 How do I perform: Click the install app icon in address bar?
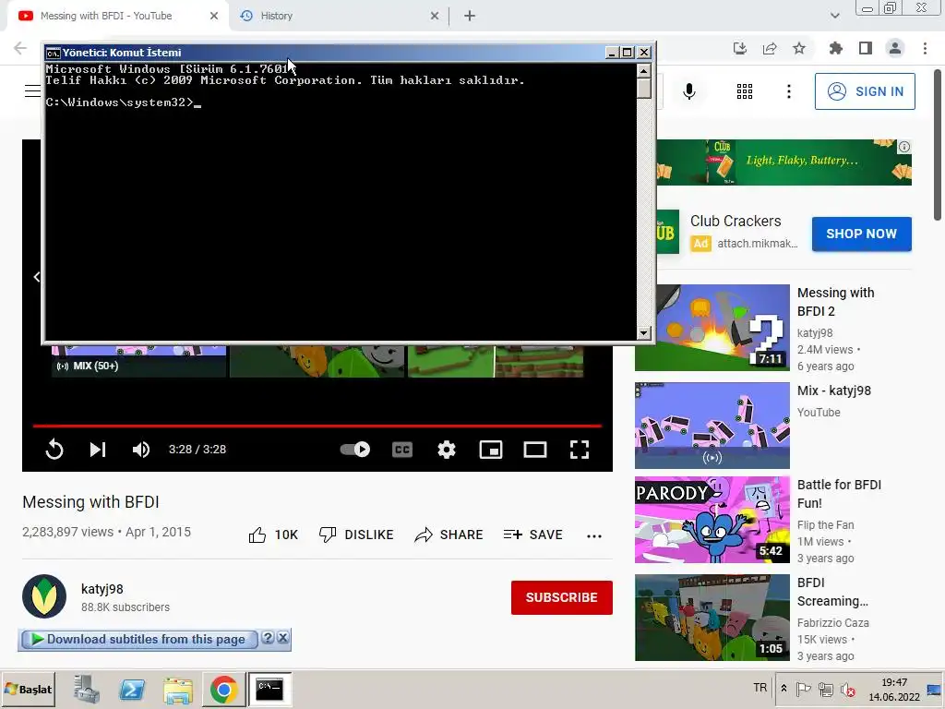tap(740, 48)
